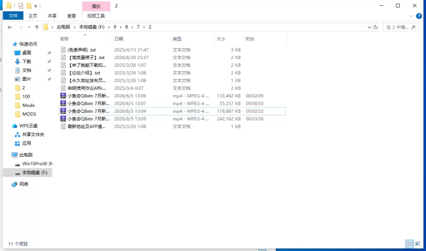This screenshot has height=251, width=426.
Task: Click 本地磁盘 (F:) in the address path
Action: pos(92,27)
